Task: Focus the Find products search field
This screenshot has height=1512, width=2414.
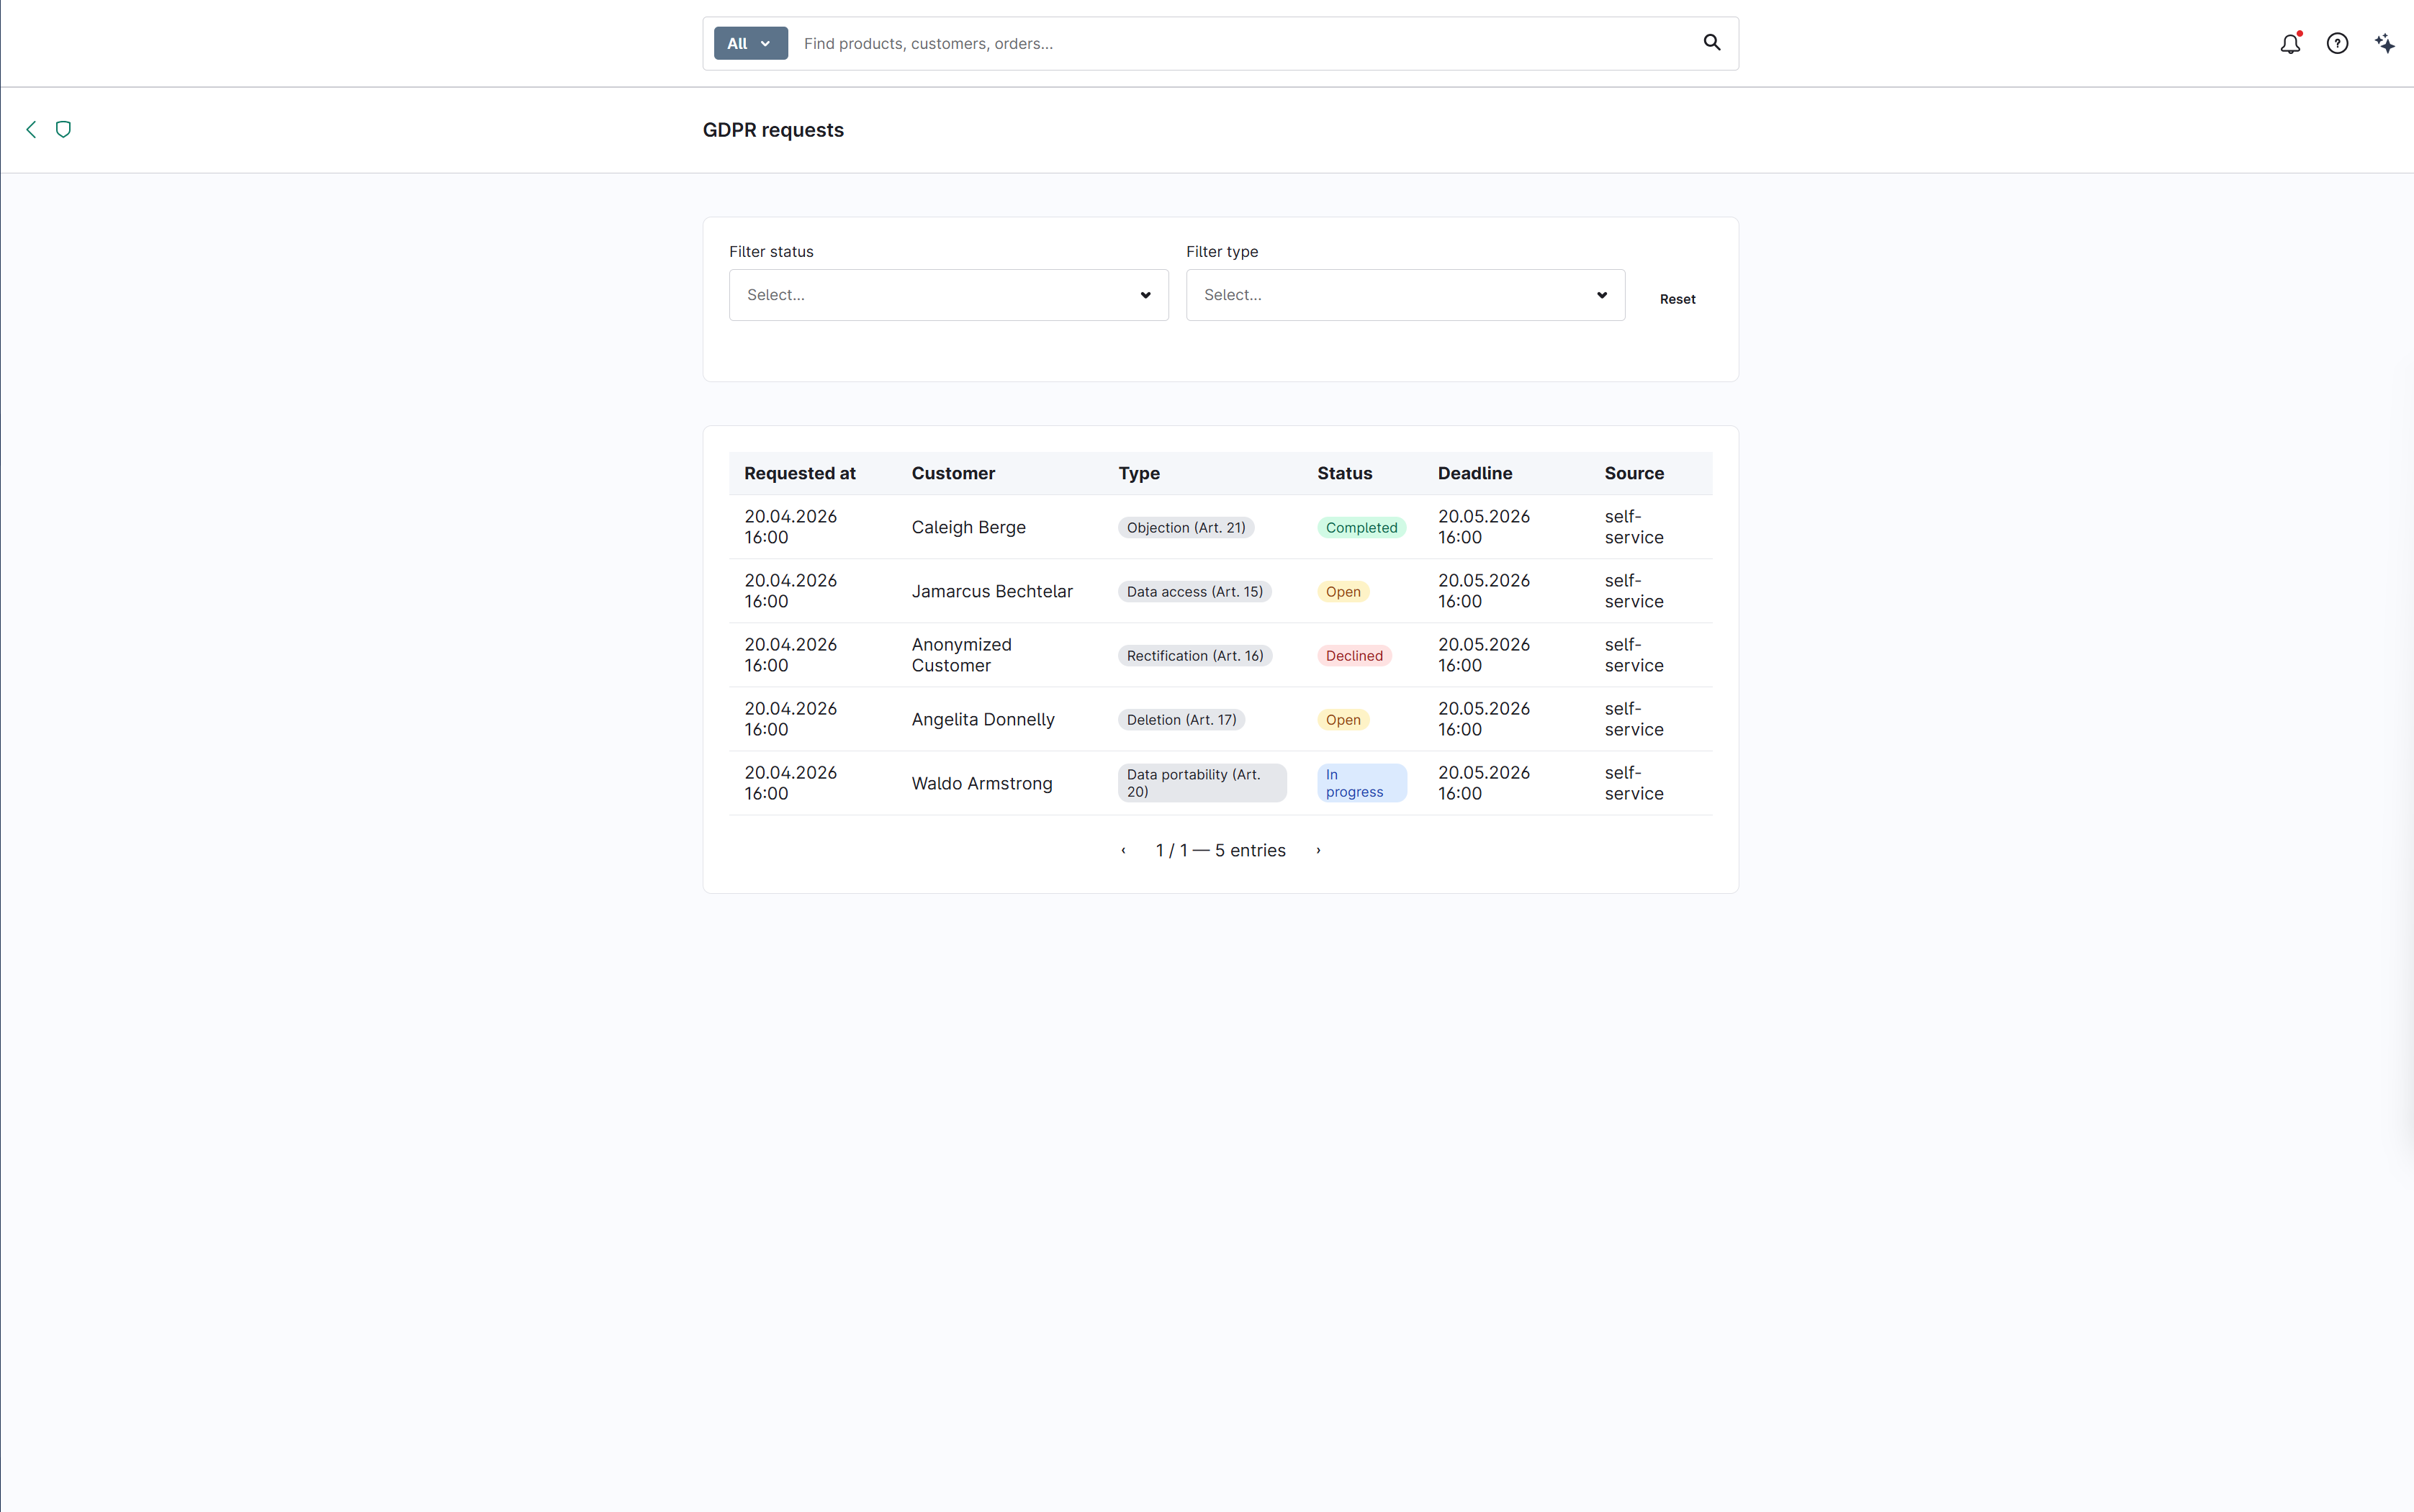Action: pyautogui.click(x=1240, y=43)
